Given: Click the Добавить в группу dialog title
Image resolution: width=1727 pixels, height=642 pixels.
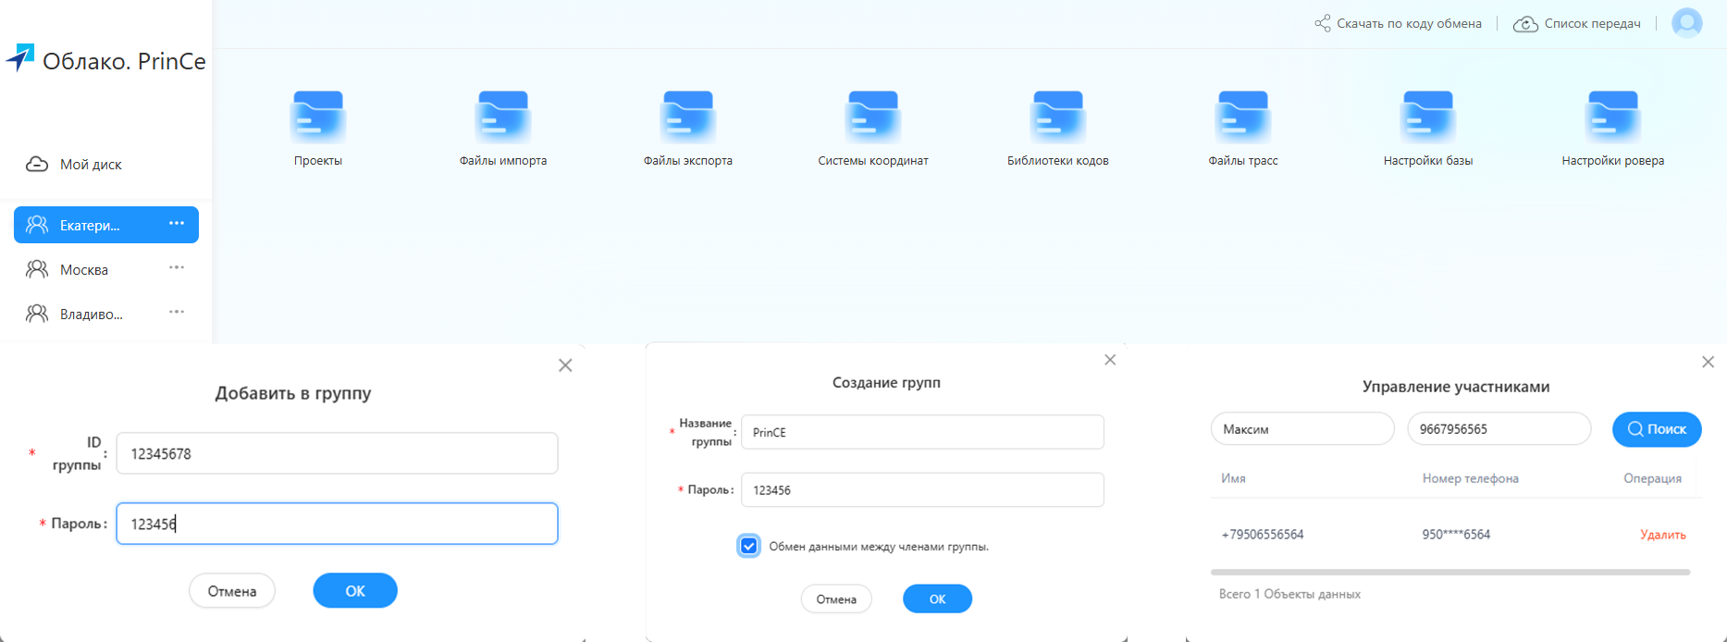Looking at the screenshot, I should (x=293, y=393).
